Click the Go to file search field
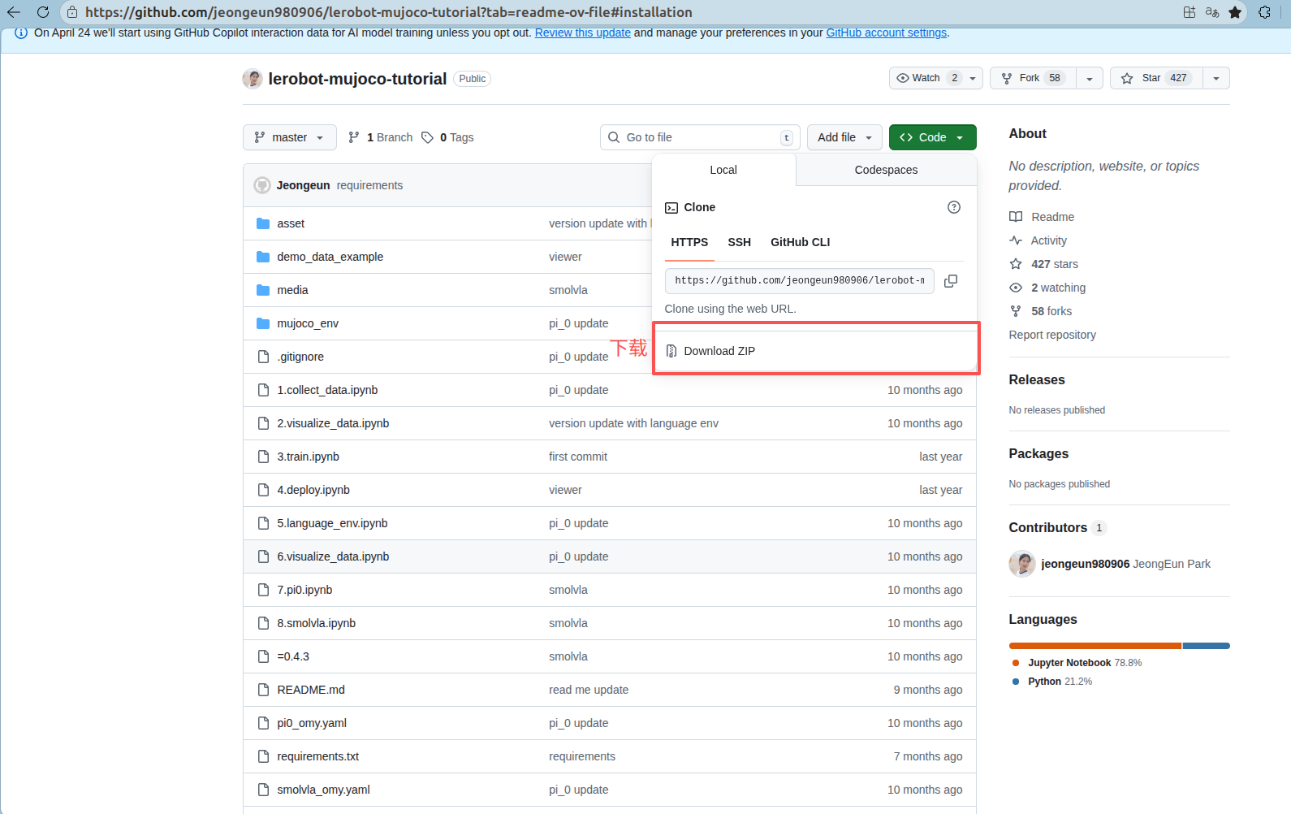This screenshot has height=814, width=1291. (700, 137)
